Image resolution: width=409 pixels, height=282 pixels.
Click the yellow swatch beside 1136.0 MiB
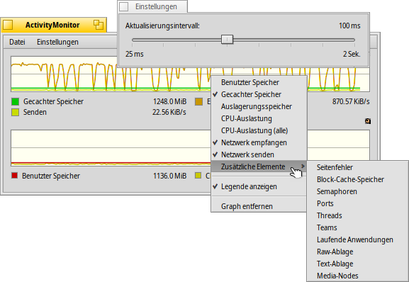pyautogui.click(x=198, y=176)
